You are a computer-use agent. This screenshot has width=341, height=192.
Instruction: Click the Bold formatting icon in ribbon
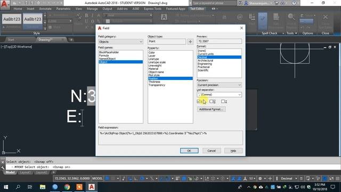click(86, 15)
